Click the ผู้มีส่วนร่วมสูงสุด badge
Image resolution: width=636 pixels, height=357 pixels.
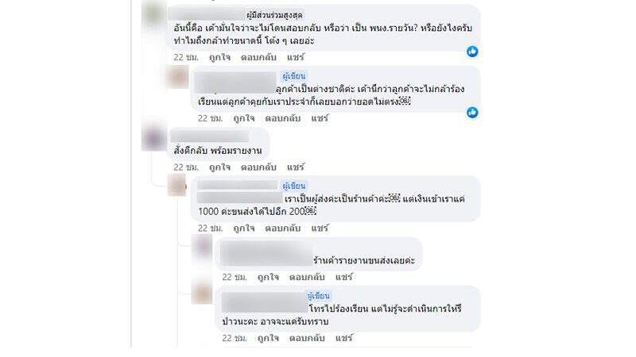274,15
